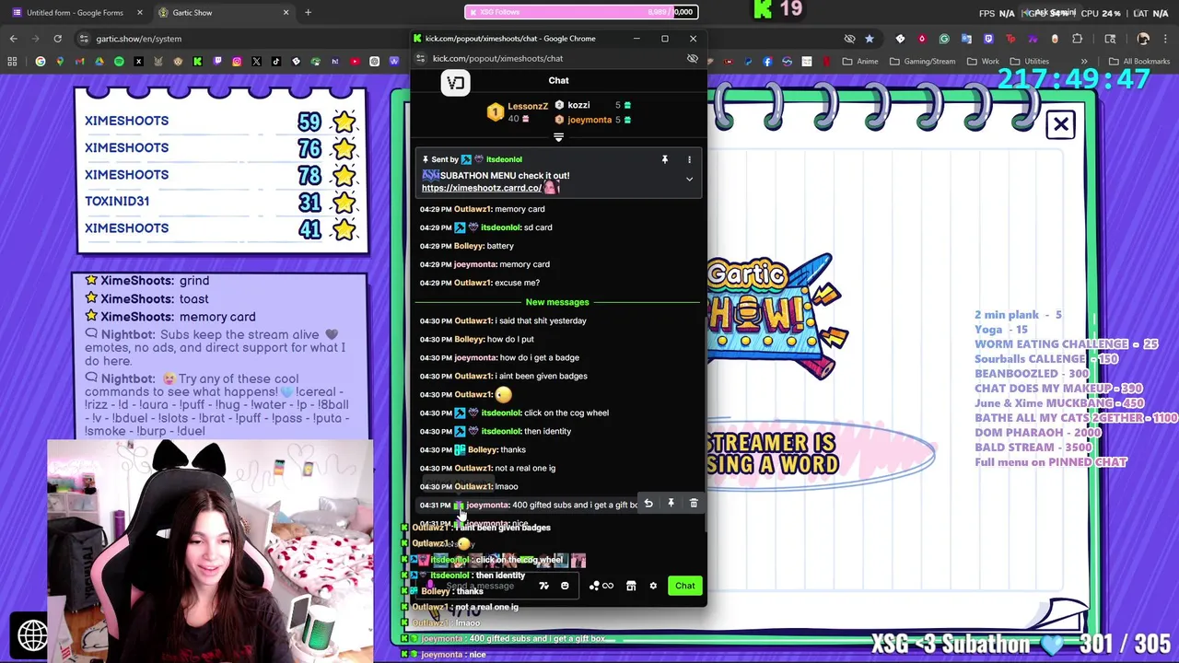Open the Chrome apps grid icon
This screenshot has height=663, width=1179.
click(12, 62)
